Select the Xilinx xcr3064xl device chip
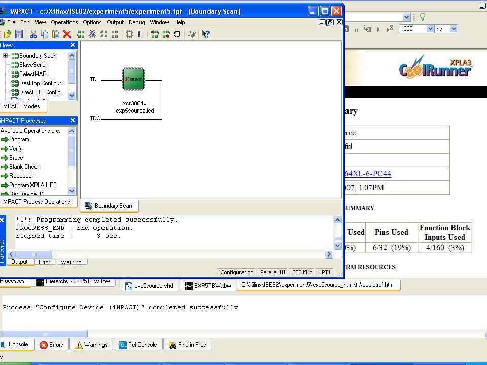Screen dimensions: 487x365 (x=133, y=79)
